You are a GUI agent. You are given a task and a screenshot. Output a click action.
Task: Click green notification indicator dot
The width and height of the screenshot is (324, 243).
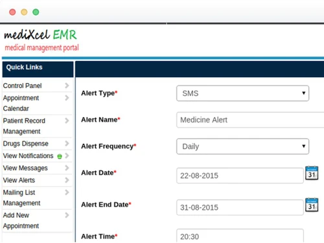[60, 156]
